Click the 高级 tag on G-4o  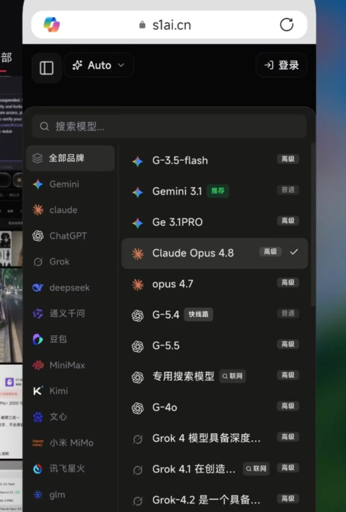[288, 406]
